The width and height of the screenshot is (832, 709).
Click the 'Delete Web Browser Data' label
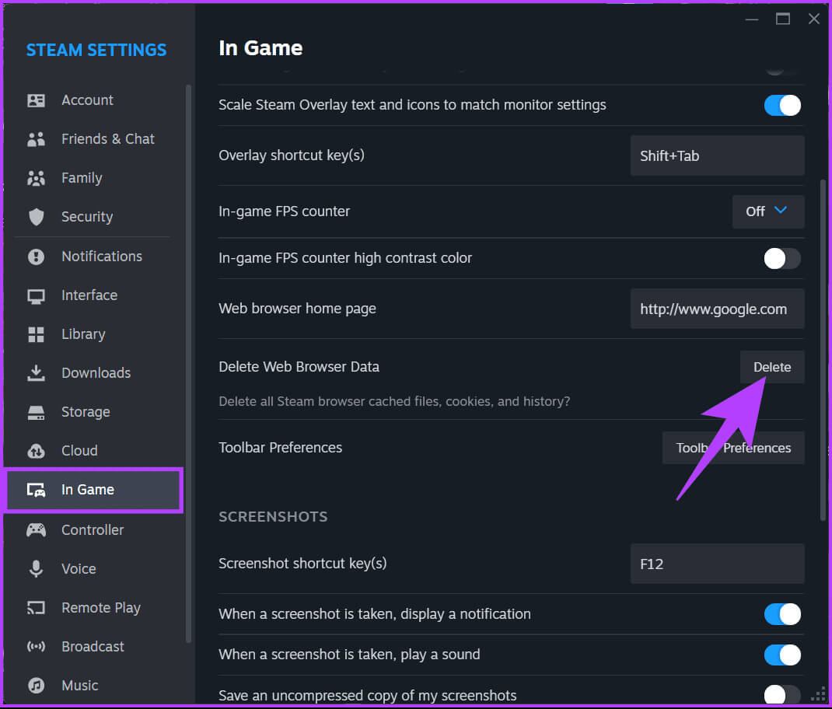tap(299, 367)
